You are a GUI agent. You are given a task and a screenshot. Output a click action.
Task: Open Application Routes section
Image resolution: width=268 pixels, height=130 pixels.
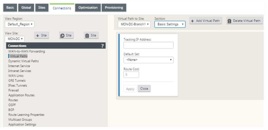tap(21, 95)
